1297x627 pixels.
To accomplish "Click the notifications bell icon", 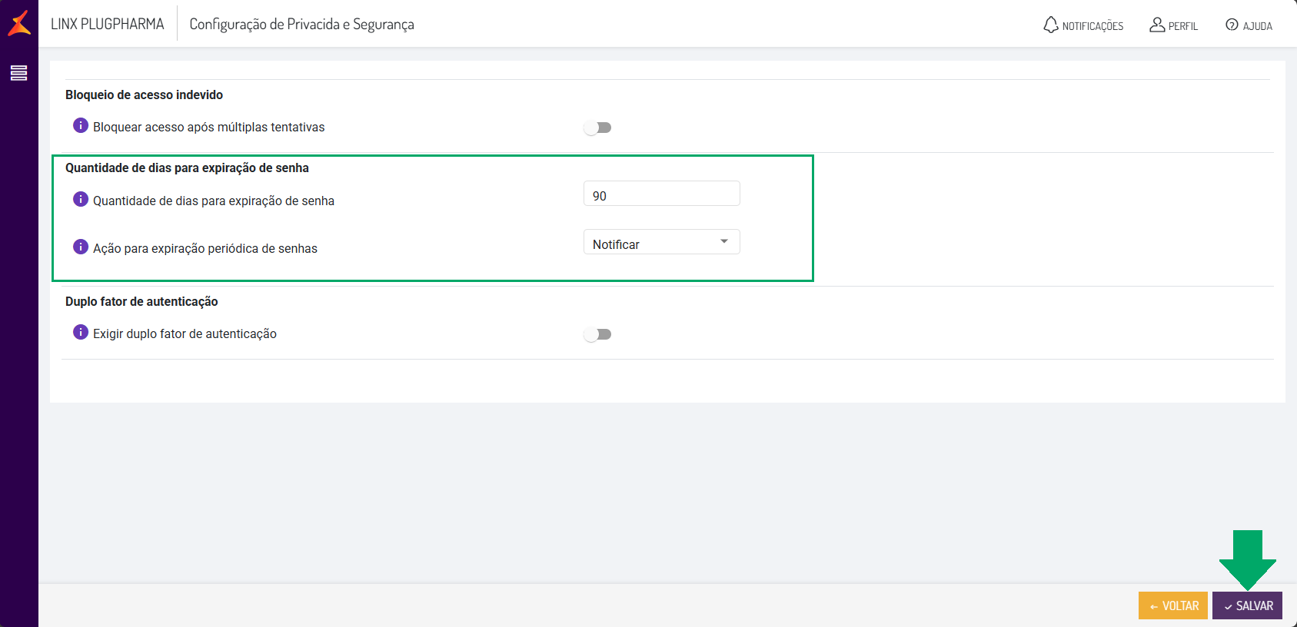I will 1050,25.
